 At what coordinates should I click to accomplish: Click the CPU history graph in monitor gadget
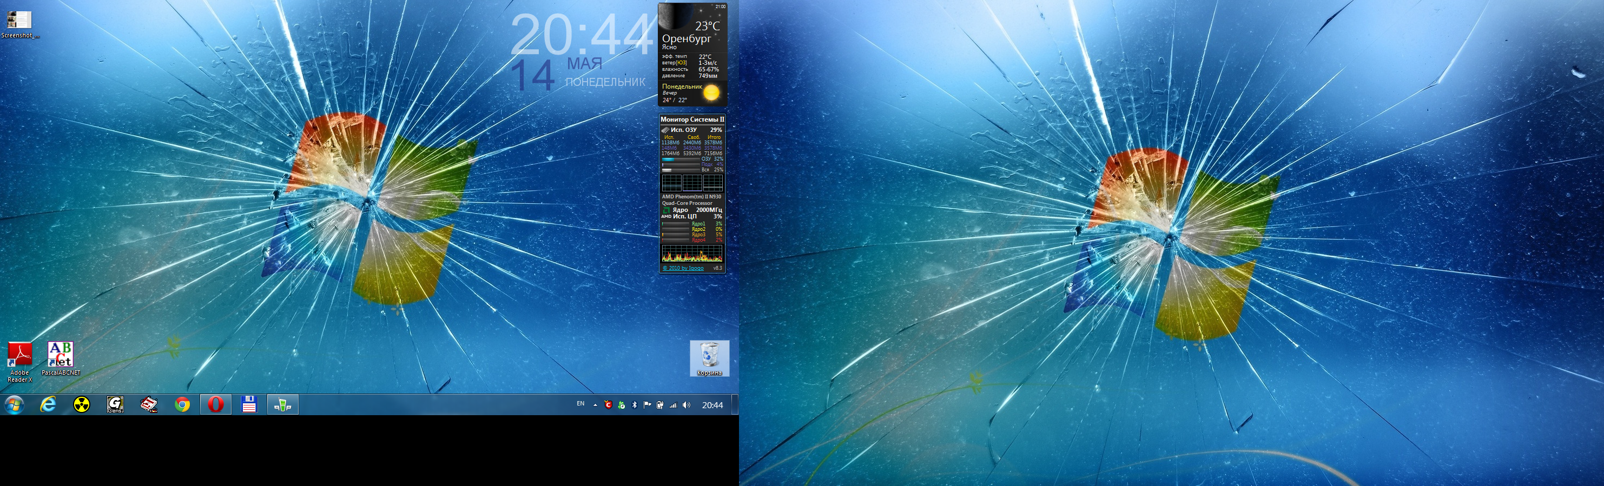click(692, 253)
